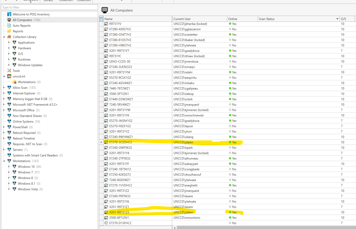Open the Welcome to PDQ Inventory page icon
This screenshot has width=356, height=229.
(9, 14)
